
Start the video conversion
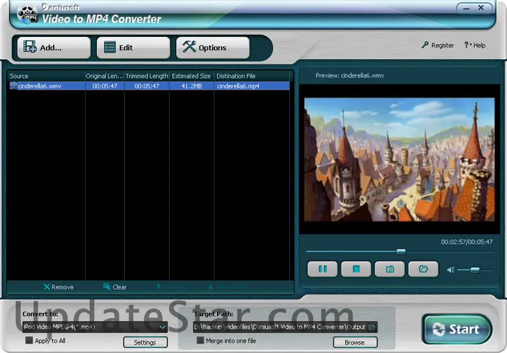point(456,329)
